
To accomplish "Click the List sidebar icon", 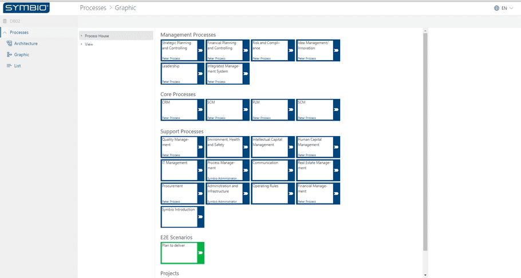I will point(9,66).
